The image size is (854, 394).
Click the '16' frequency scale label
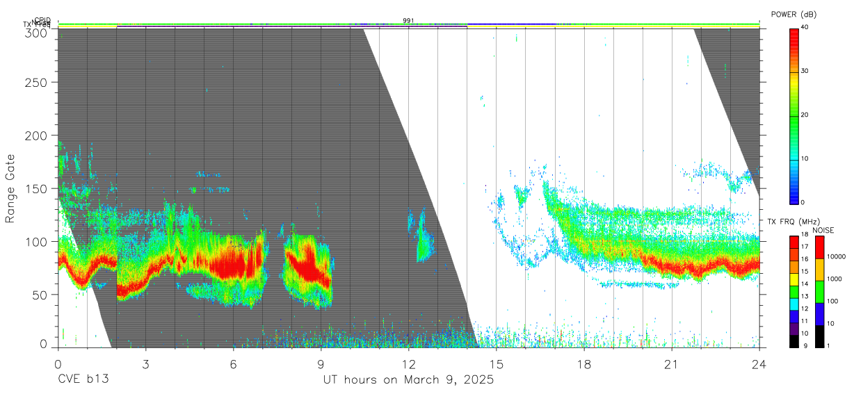click(804, 260)
